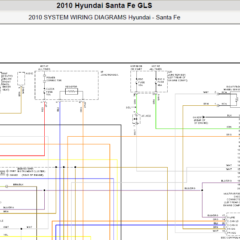Click the AUDIO dashed component box
The image size is (240, 240).
click(x=21, y=78)
